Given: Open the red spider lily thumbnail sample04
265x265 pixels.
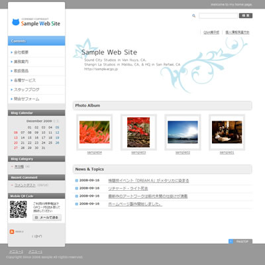Looking at the screenshot, I should [x=95, y=132].
